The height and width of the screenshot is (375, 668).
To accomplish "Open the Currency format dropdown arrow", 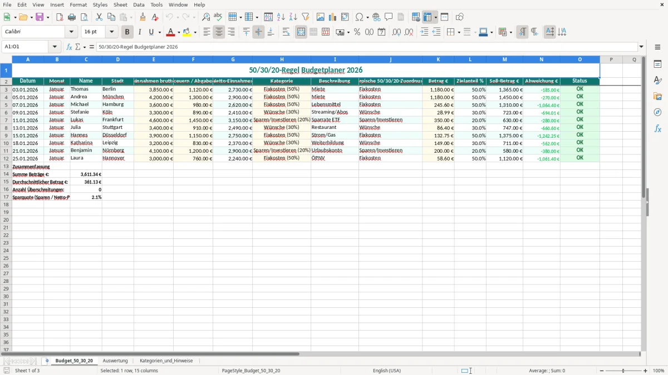I will pyautogui.click(x=348, y=32).
